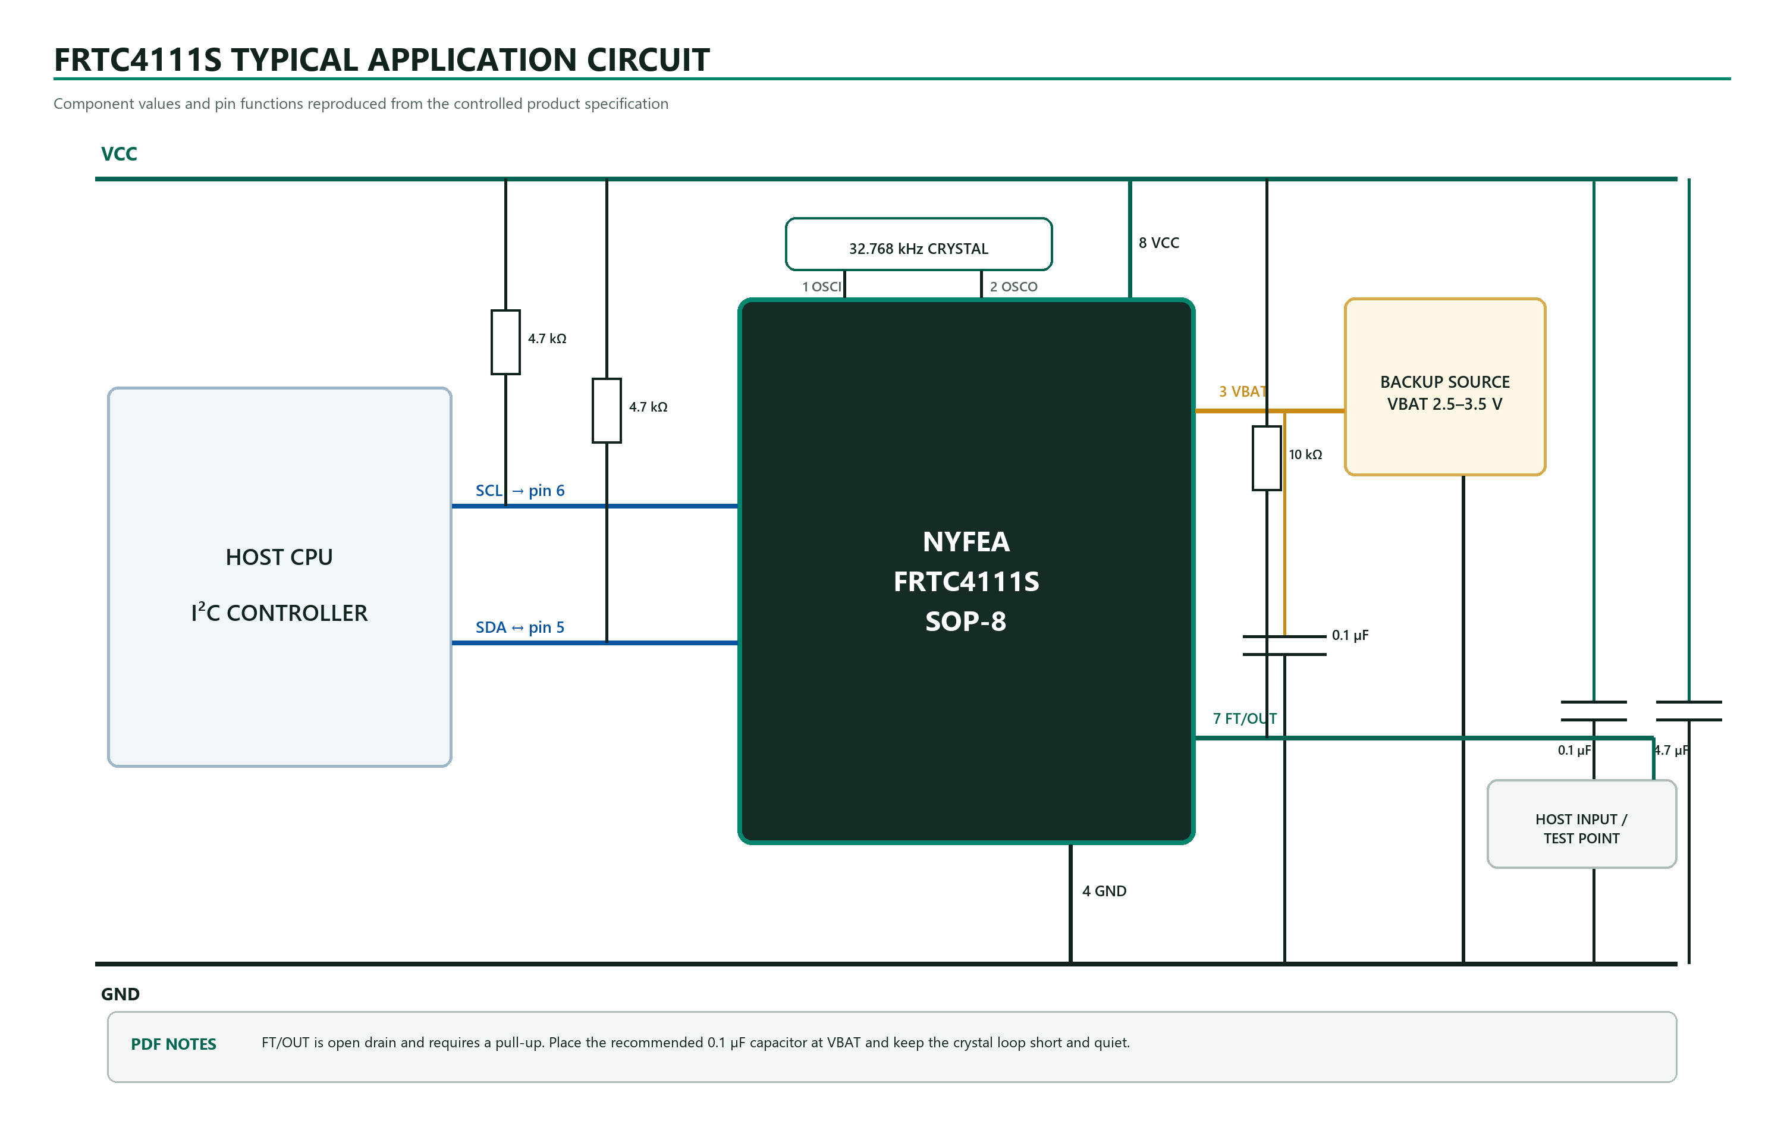Image resolution: width=1784 pixels, height=1130 pixels.
Task: Click the 4.7 µF capacitor symbol
Action: coord(1689,711)
